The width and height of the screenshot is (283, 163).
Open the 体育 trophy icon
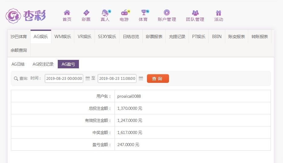[x=145, y=12]
